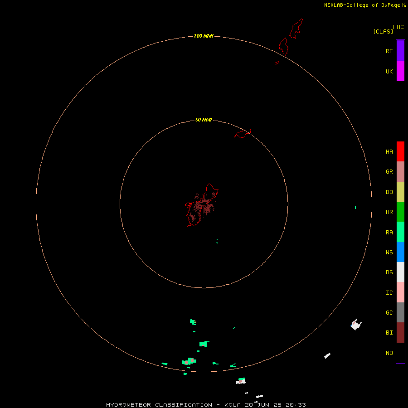Click the GR legend label
Screen dimensions: 408x408
[389, 171]
